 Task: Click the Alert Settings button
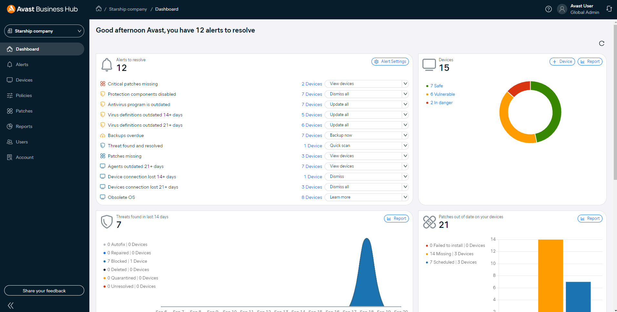(390, 62)
